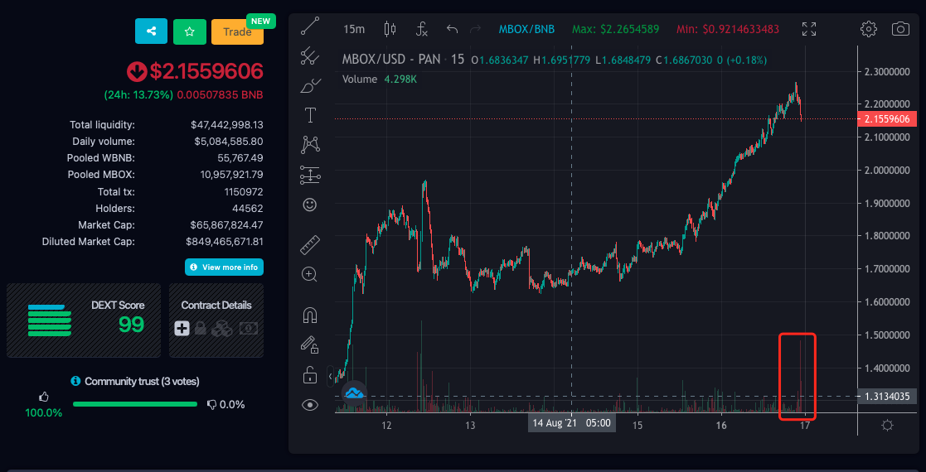Select the ruler measure tool
This screenshot has width=926, height=472.
click(309, 245)
